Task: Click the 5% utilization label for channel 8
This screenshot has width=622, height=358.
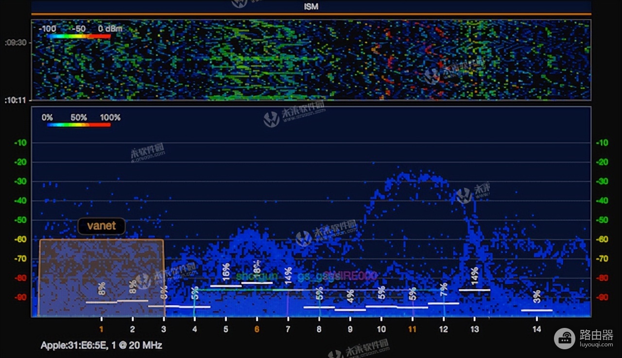Action: pos(319,294)
